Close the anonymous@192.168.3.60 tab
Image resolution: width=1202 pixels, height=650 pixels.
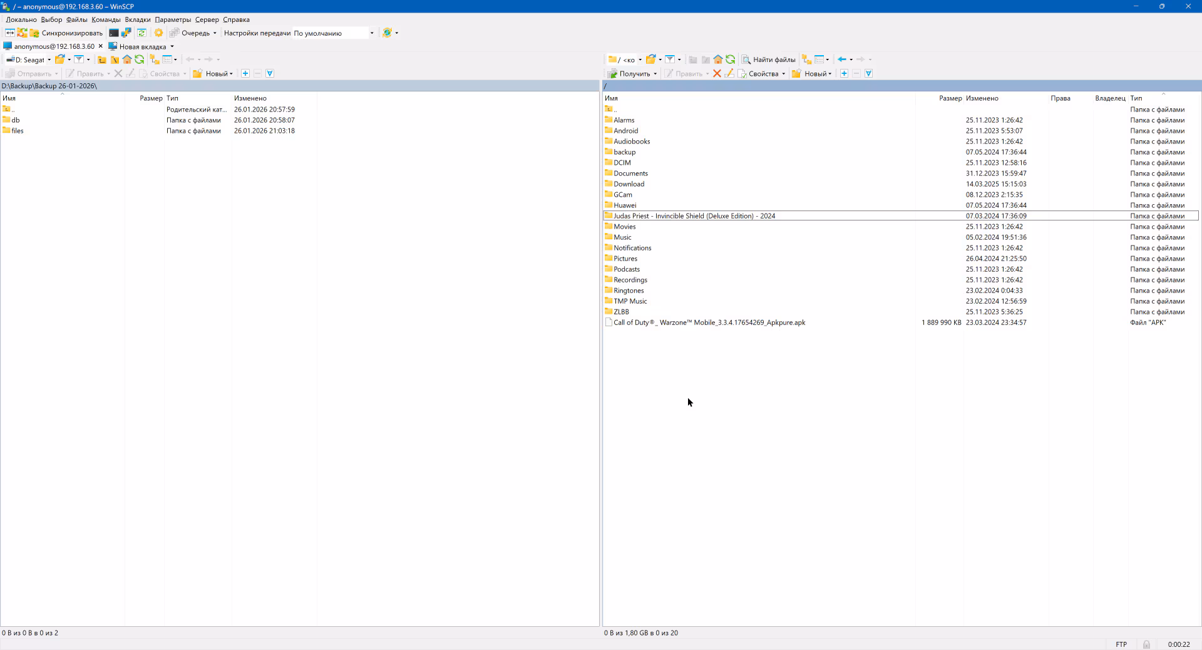tap(100, 46)
